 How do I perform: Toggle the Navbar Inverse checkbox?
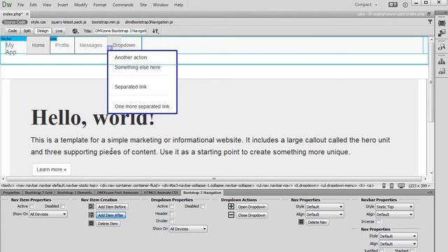378,222
